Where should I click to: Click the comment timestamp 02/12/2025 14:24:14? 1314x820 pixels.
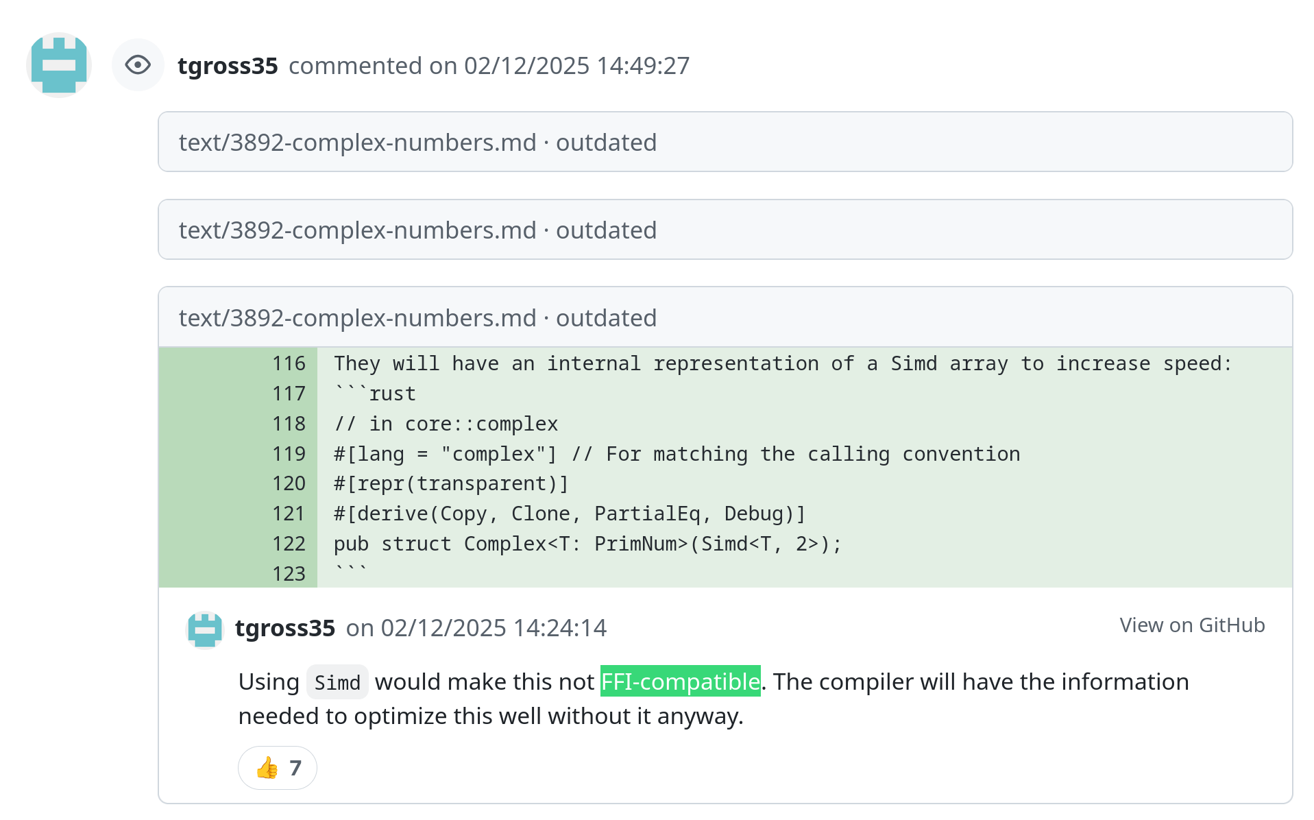(x=494, y=628)
